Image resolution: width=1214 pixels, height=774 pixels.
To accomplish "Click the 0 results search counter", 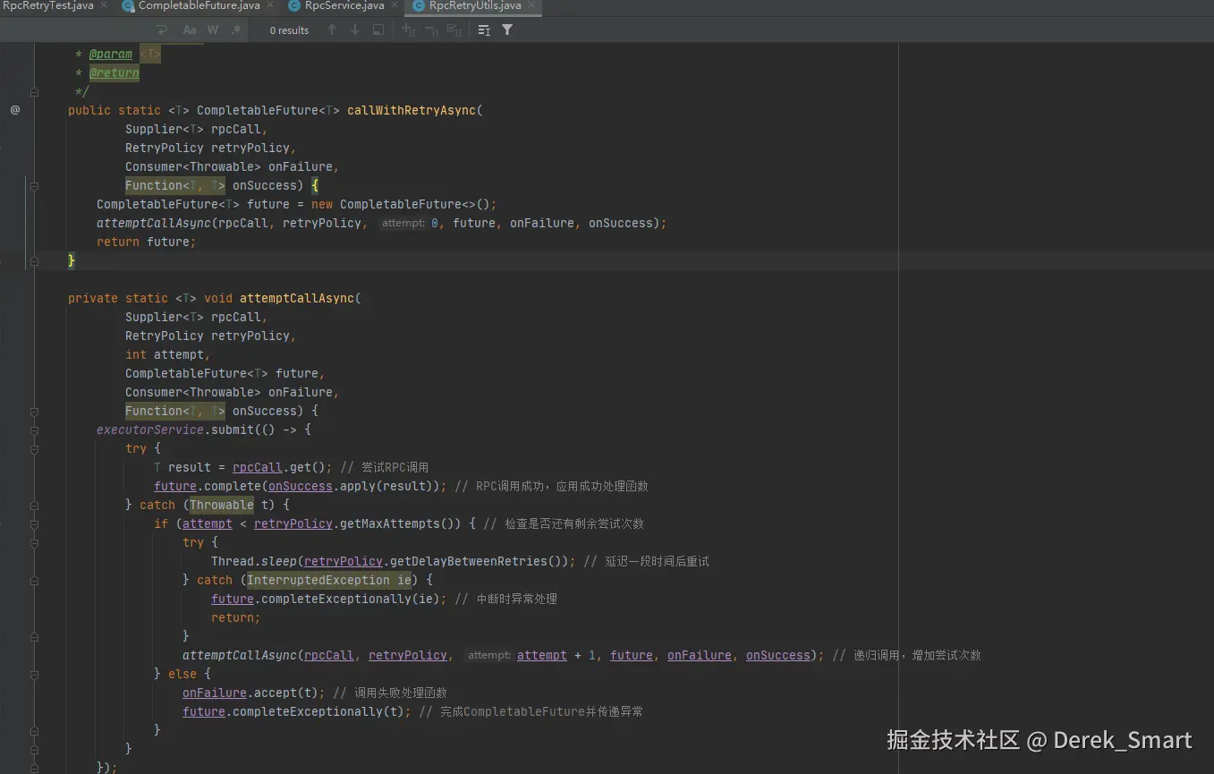I will (288, 30).
